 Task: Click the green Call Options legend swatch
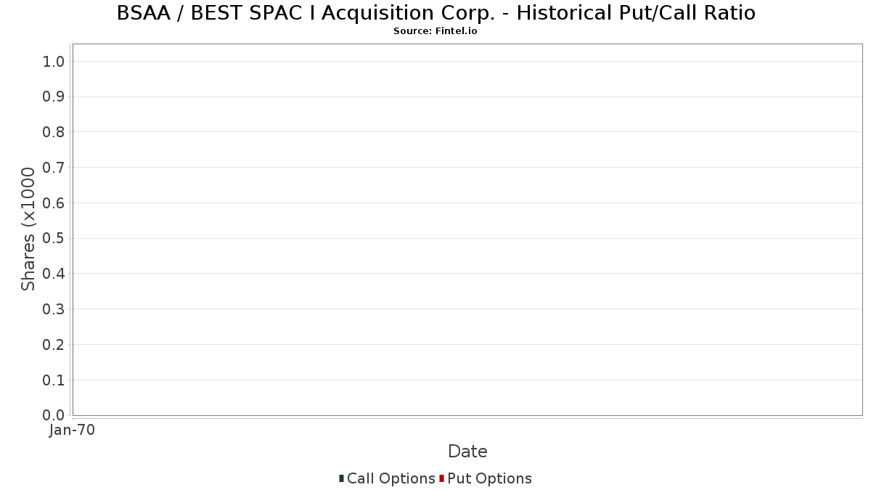341,478
